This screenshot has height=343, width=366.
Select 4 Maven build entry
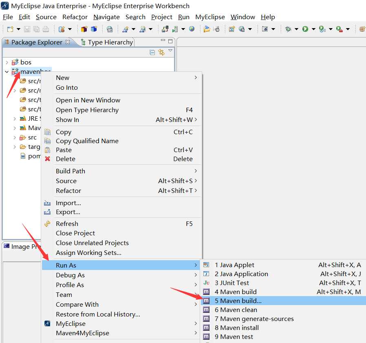(283, 292)
